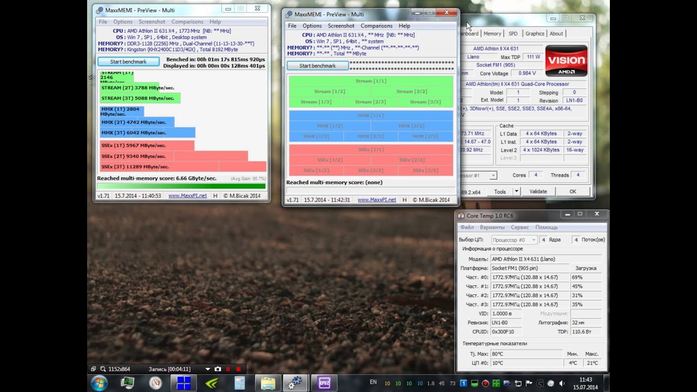Click the Tools button in CPU-Z
Screen dimensions: 697x392
500,192
